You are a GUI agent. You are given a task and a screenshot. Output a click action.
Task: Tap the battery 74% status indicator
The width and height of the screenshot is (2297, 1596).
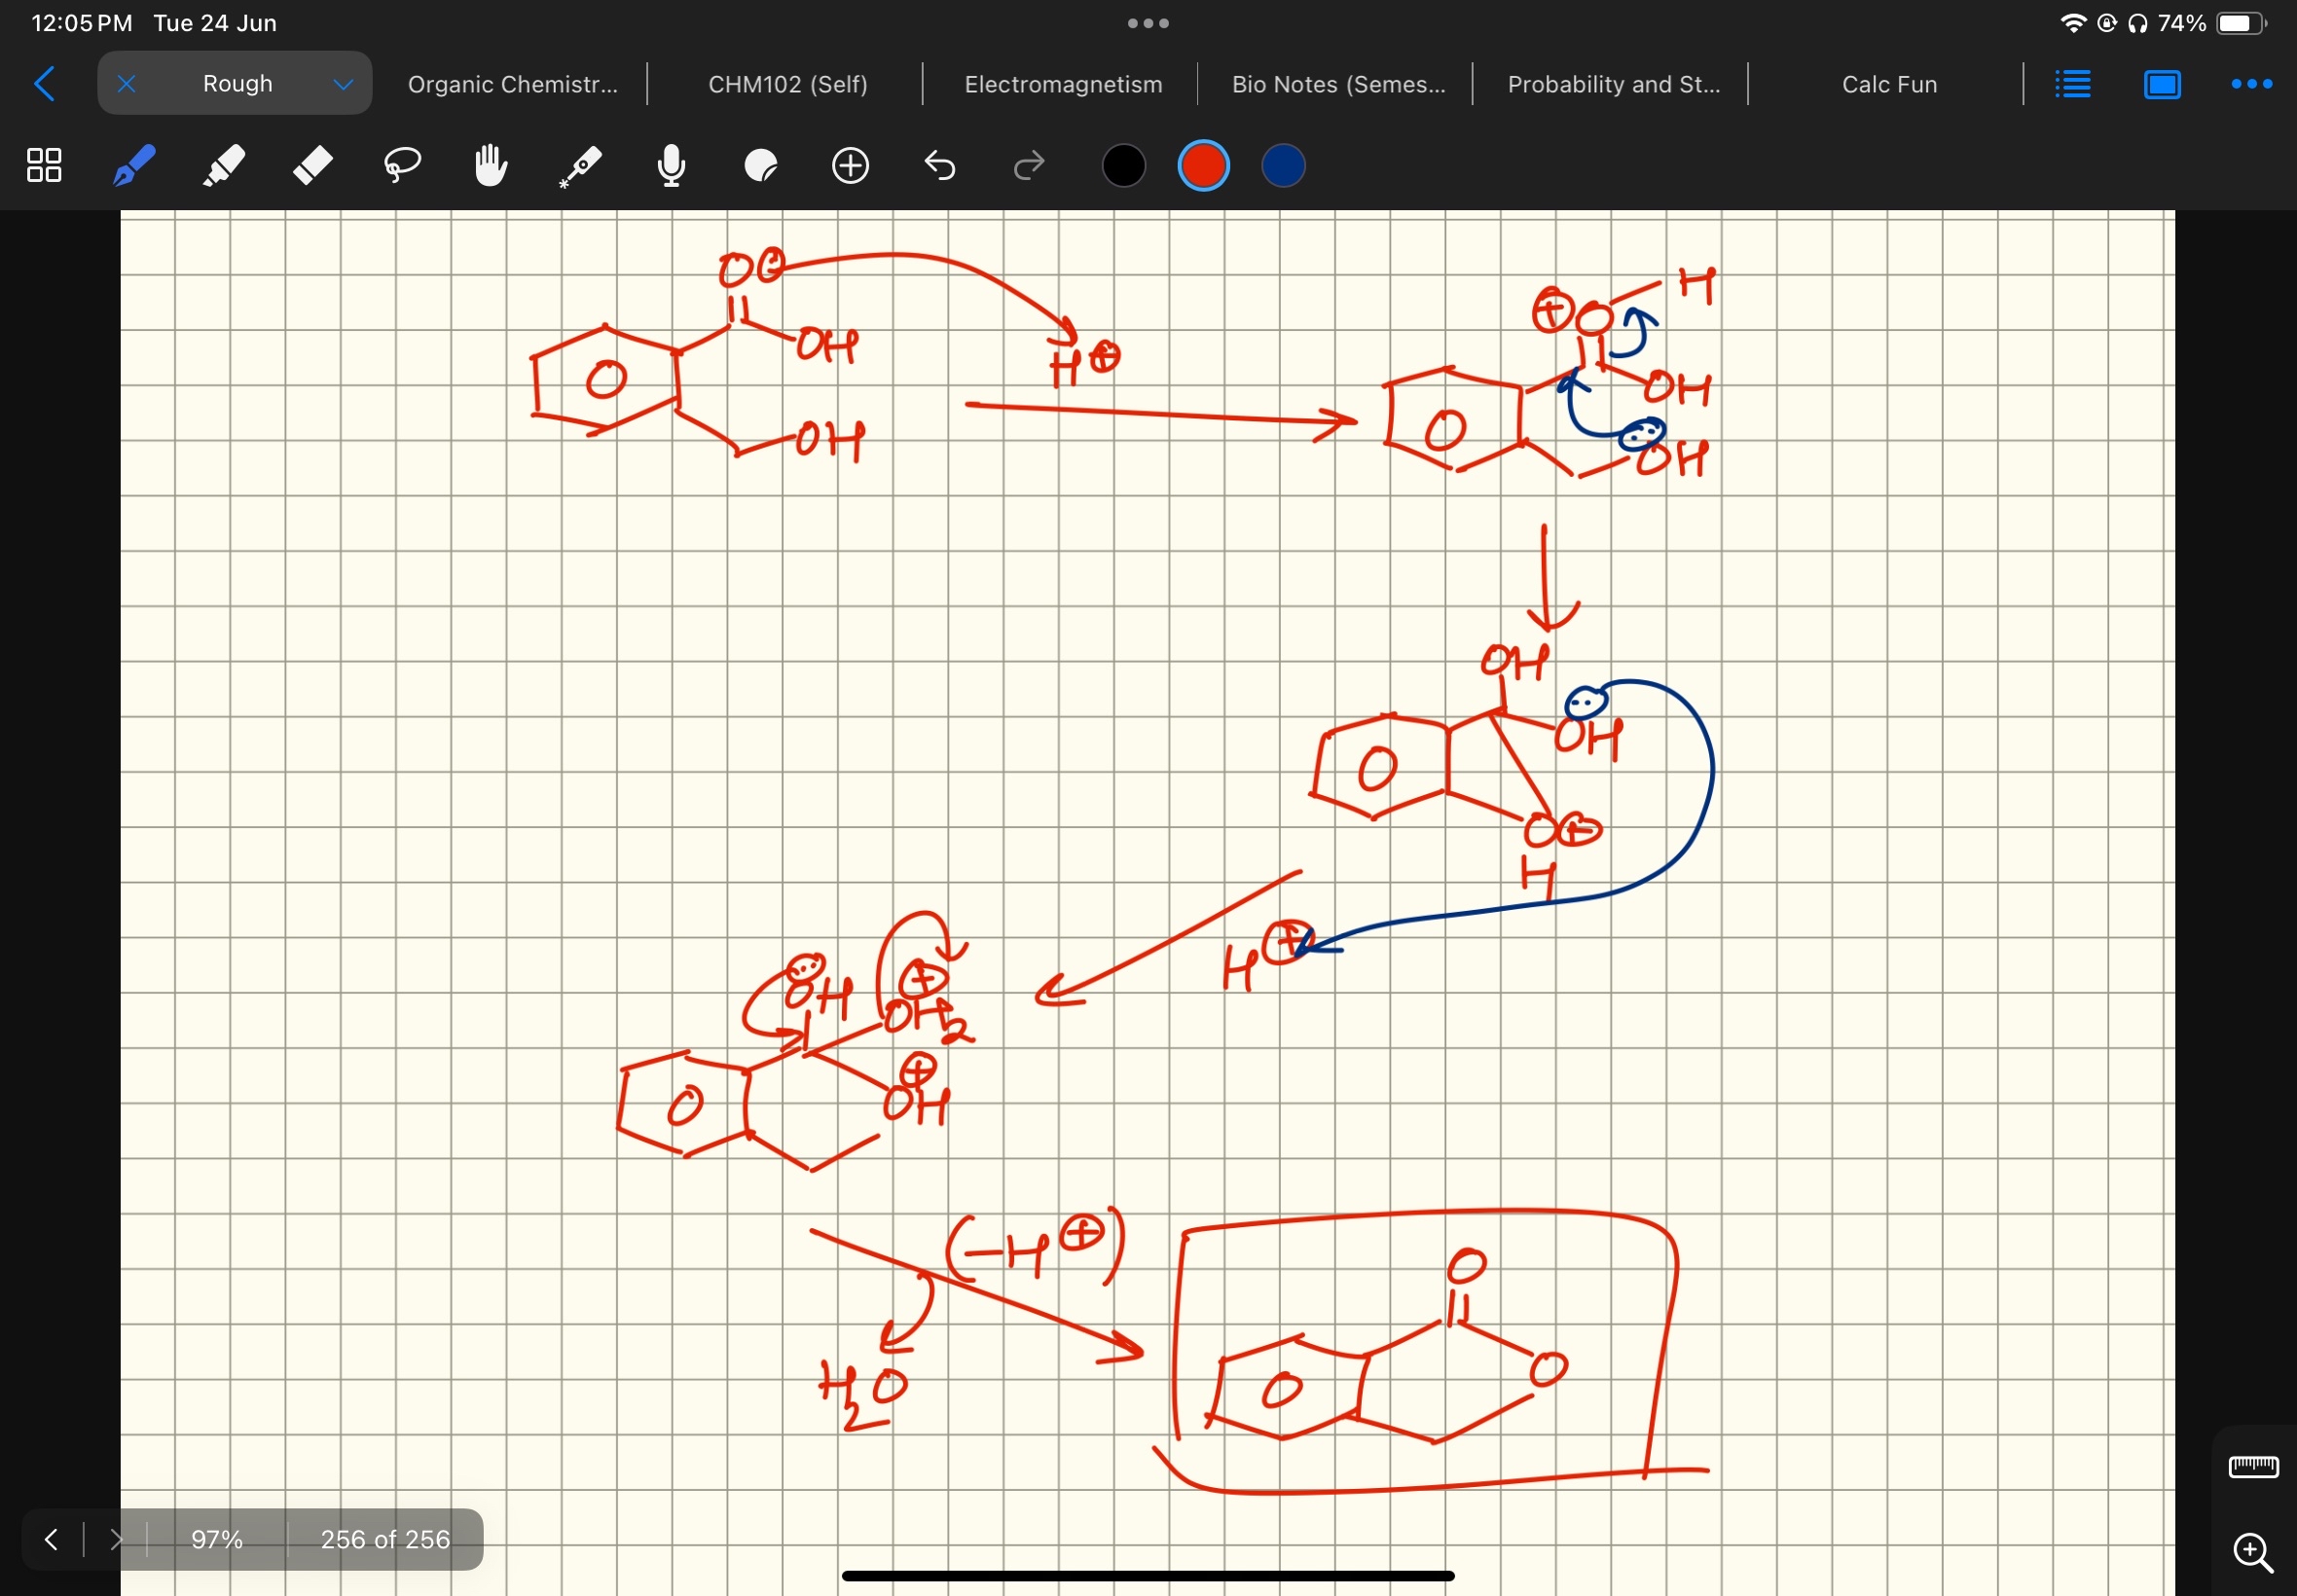[x=2212, y=23]
